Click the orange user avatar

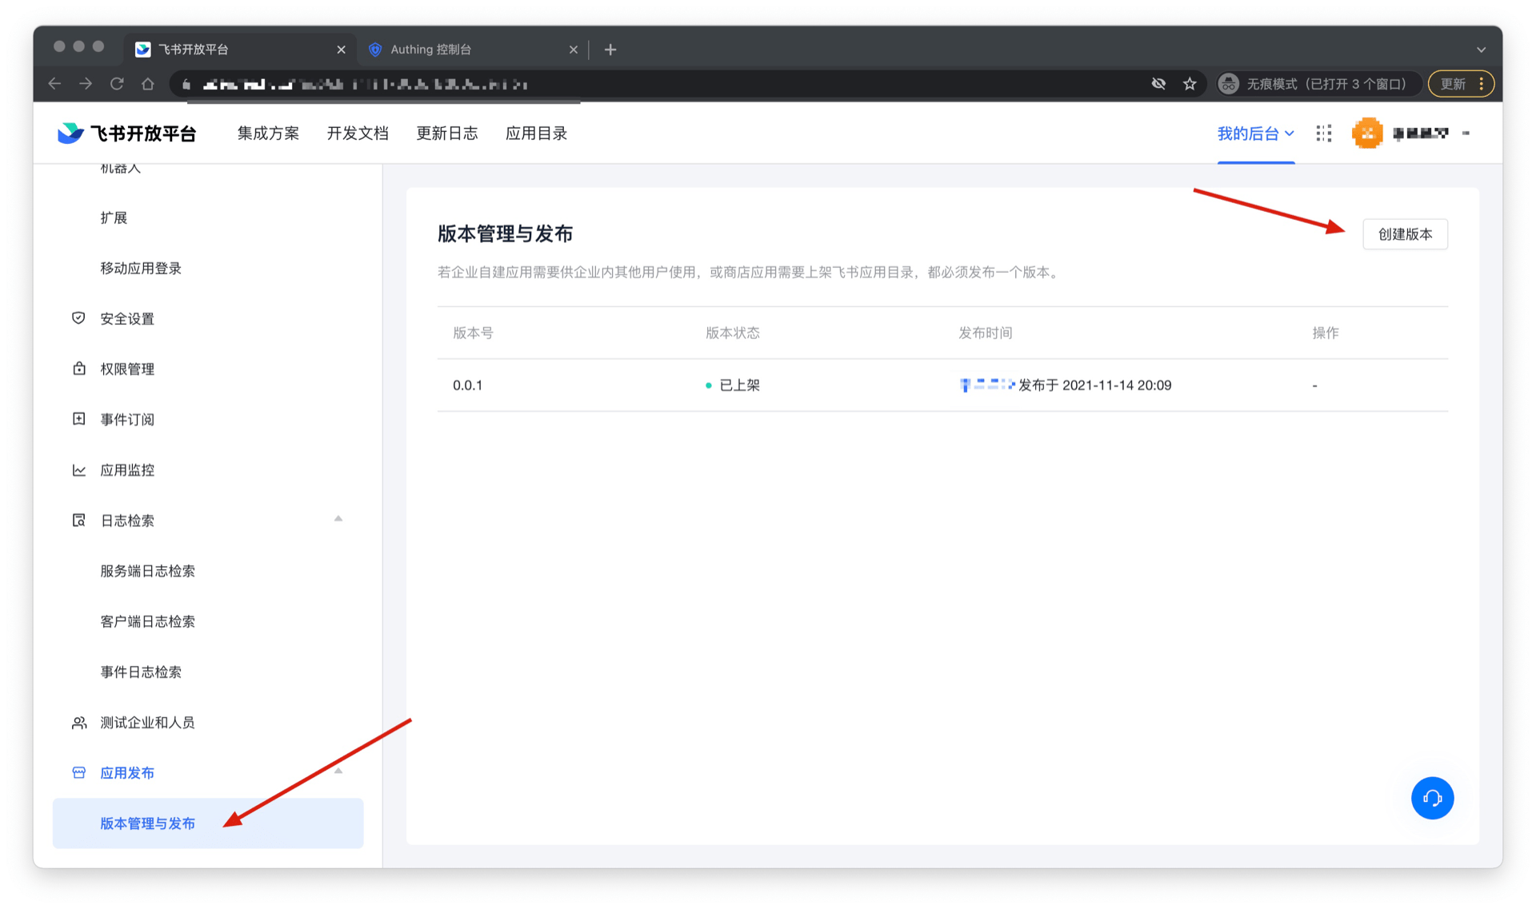point(1367,133)
